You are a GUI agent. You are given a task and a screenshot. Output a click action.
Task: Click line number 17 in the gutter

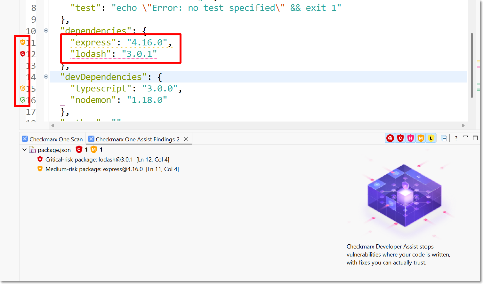coord(31,112)
